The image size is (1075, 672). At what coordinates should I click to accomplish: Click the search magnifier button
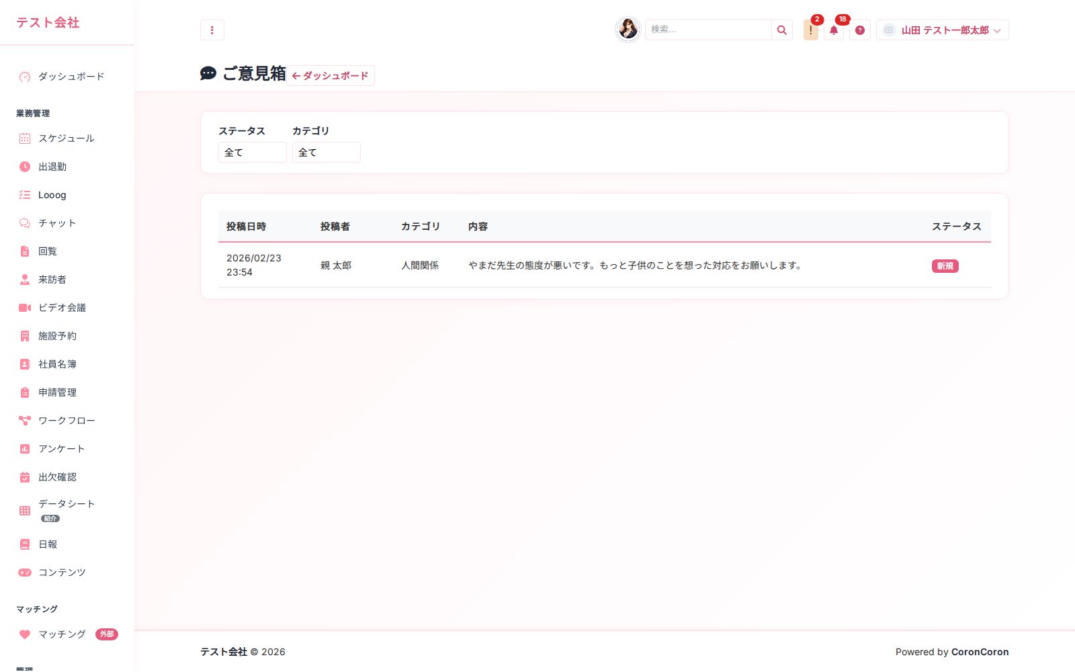tap(782, 30)
